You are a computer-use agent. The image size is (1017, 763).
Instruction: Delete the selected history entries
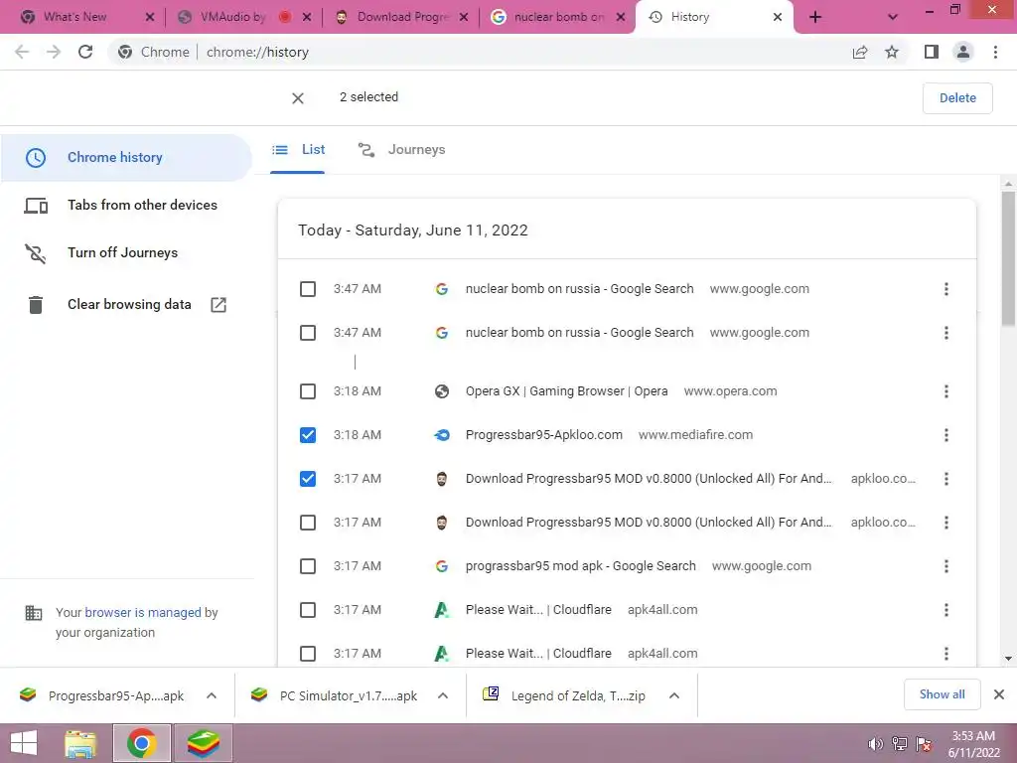point(957,98)
